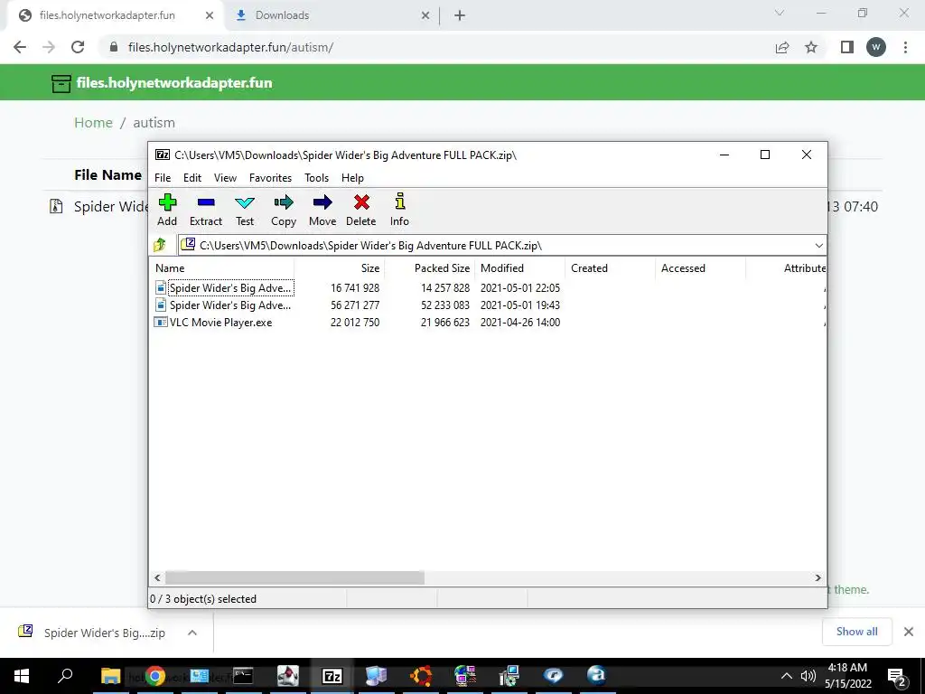Select the file sized 56 271 277
Viewport: 925px width, 694px height.
point(224,305)
